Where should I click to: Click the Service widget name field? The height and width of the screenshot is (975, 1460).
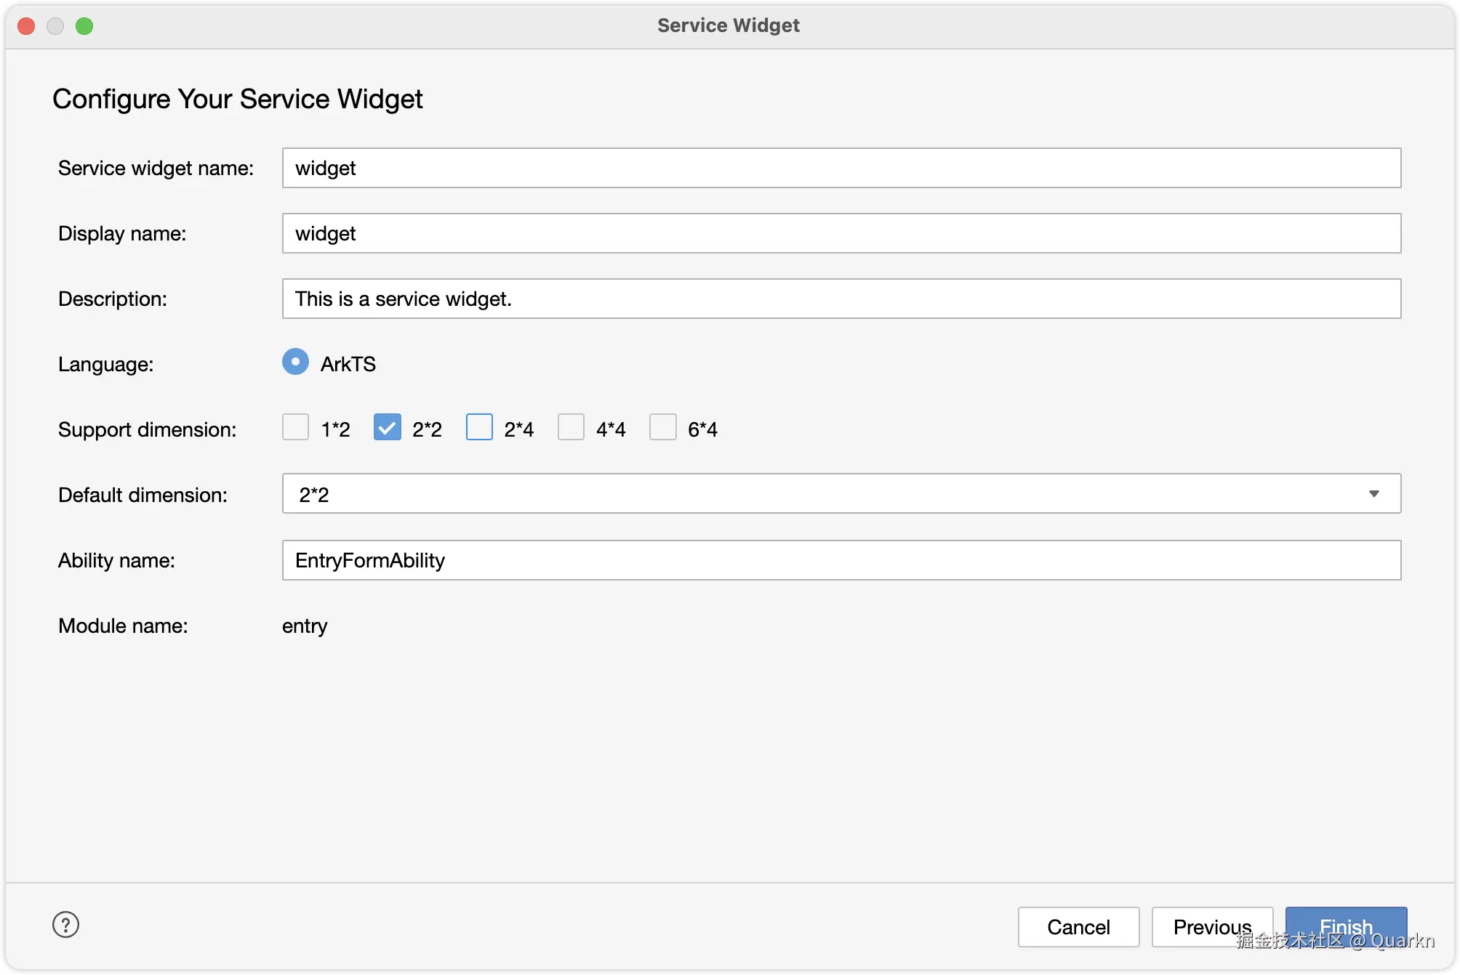841,168
